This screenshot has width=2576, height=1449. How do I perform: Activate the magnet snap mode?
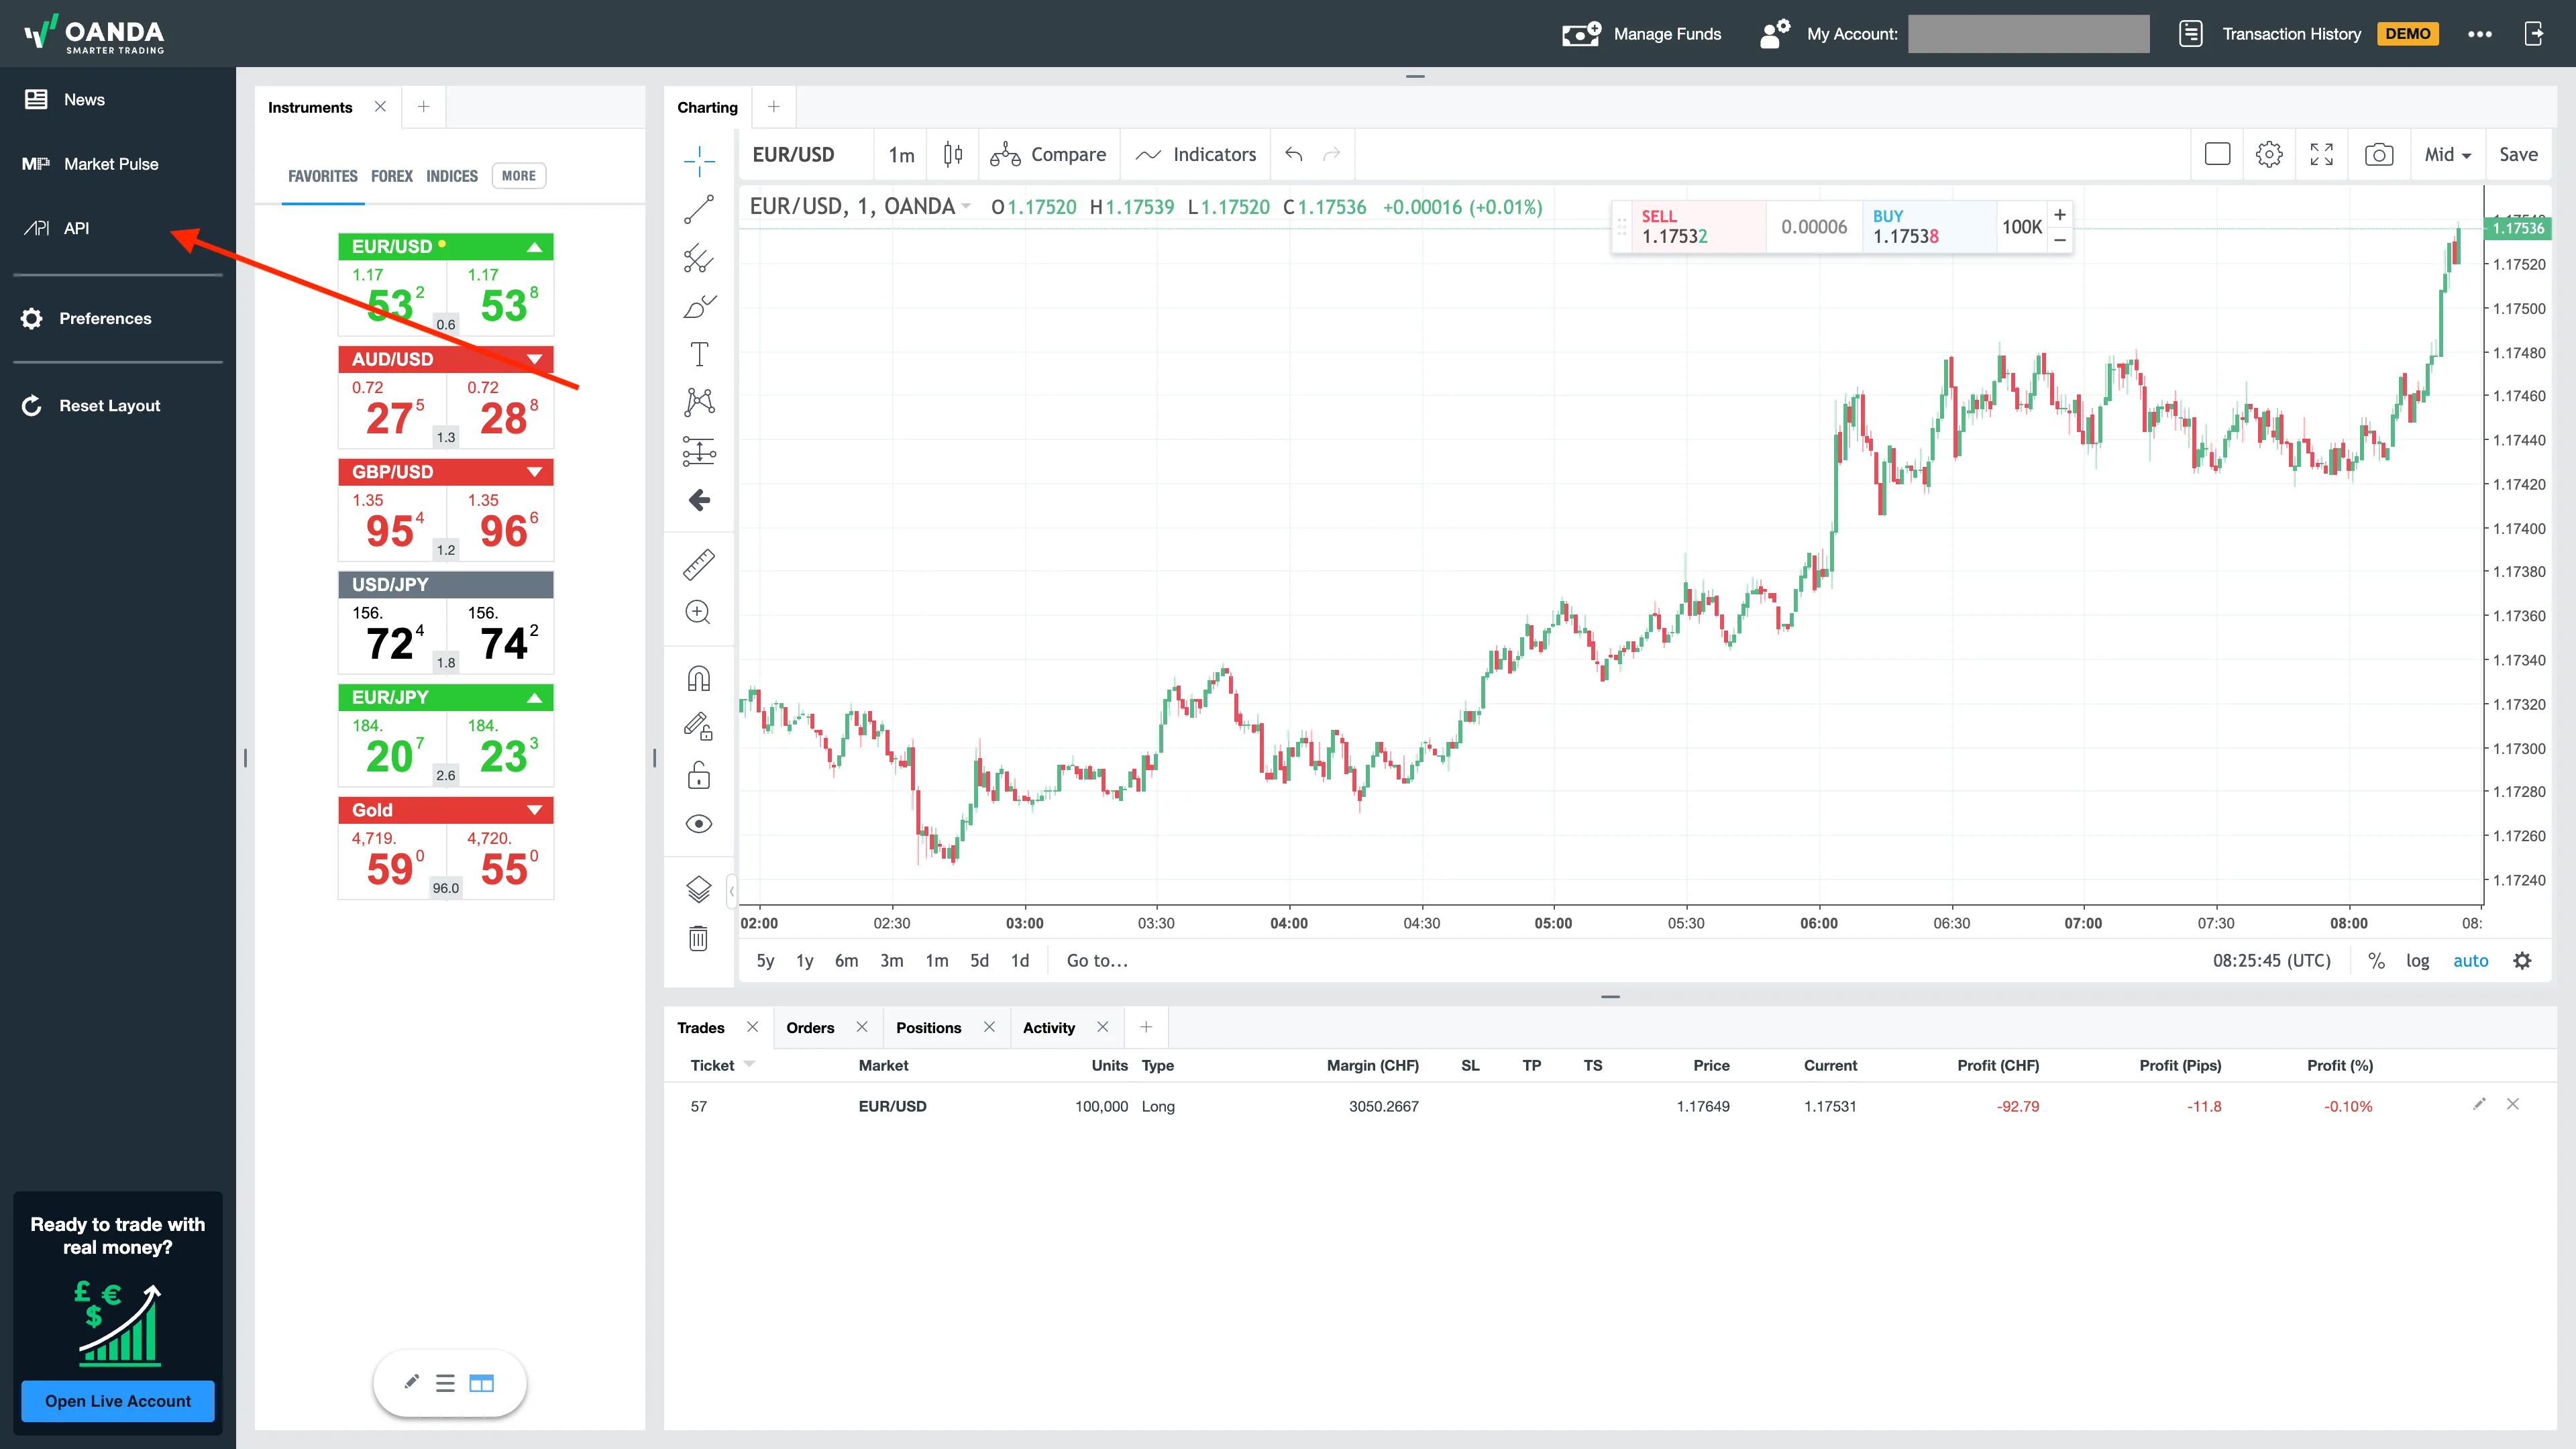click(698, 678)
